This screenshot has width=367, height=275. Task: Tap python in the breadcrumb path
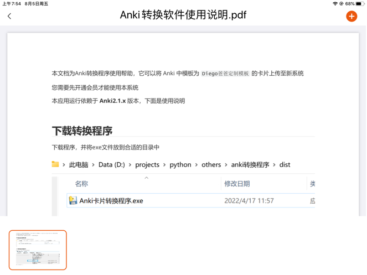[x=180, y=165]
